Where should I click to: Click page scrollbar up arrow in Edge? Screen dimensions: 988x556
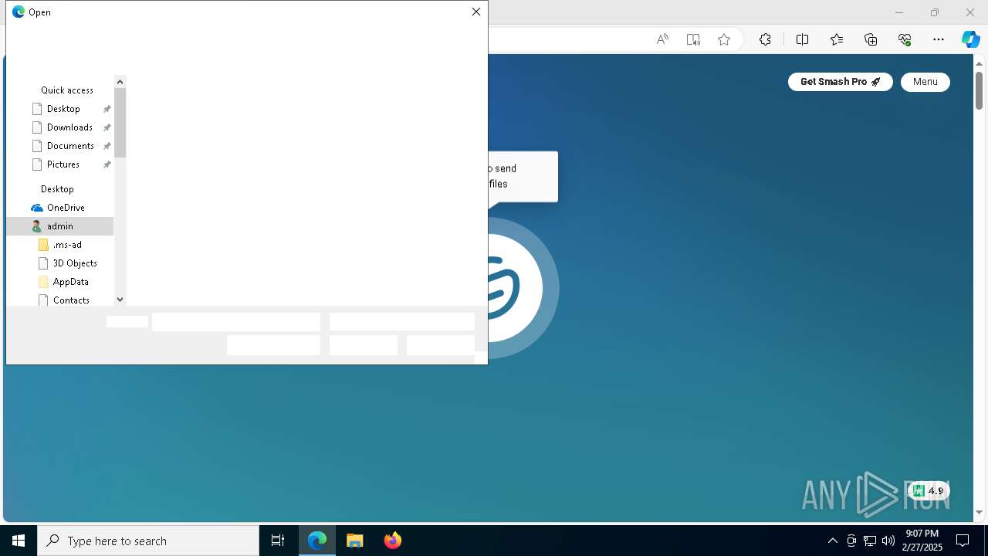click(979, 63)
